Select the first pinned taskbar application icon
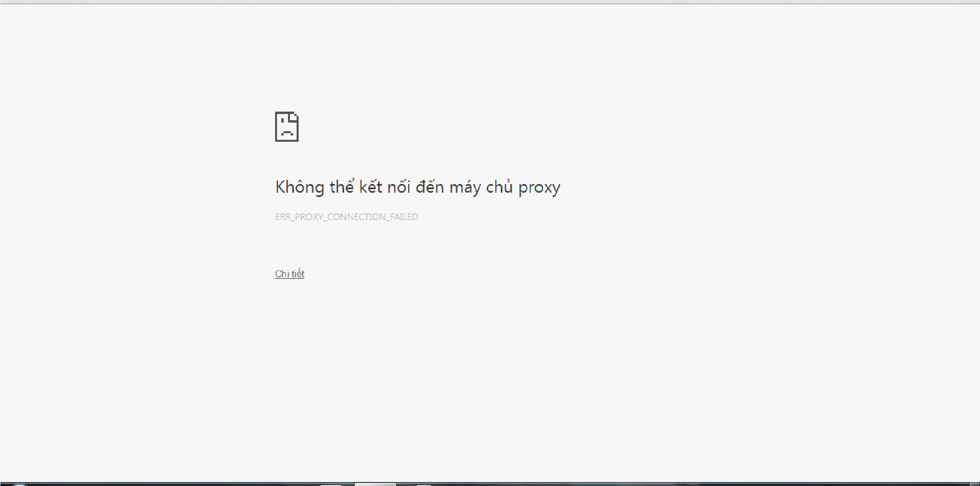This screenshot has width=980, height=486. tap(330, 485)
